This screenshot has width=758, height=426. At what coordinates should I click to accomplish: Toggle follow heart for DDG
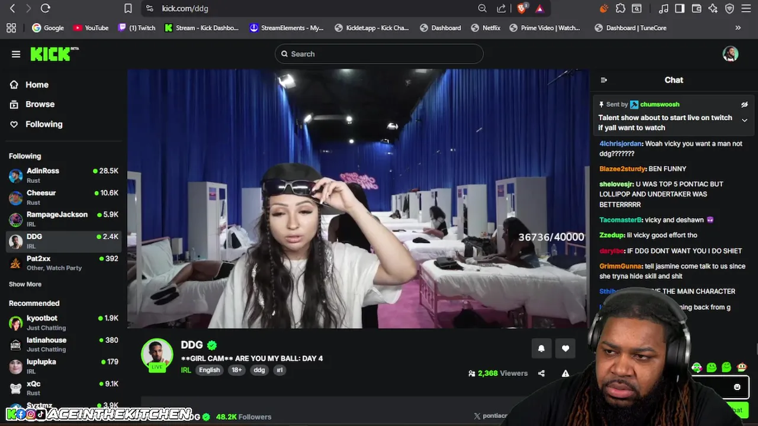[566, 349]
